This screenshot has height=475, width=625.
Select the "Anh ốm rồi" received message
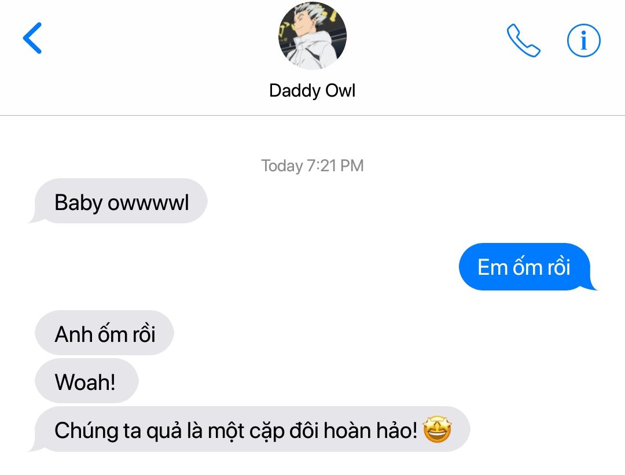[104, 333]
